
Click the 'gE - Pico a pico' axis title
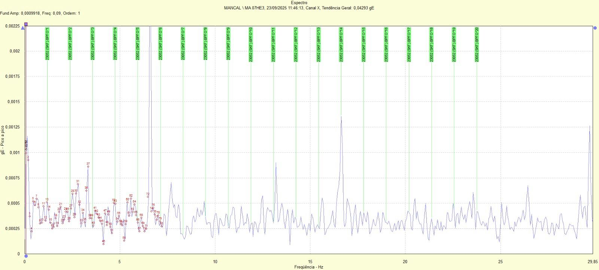[3, 140]
